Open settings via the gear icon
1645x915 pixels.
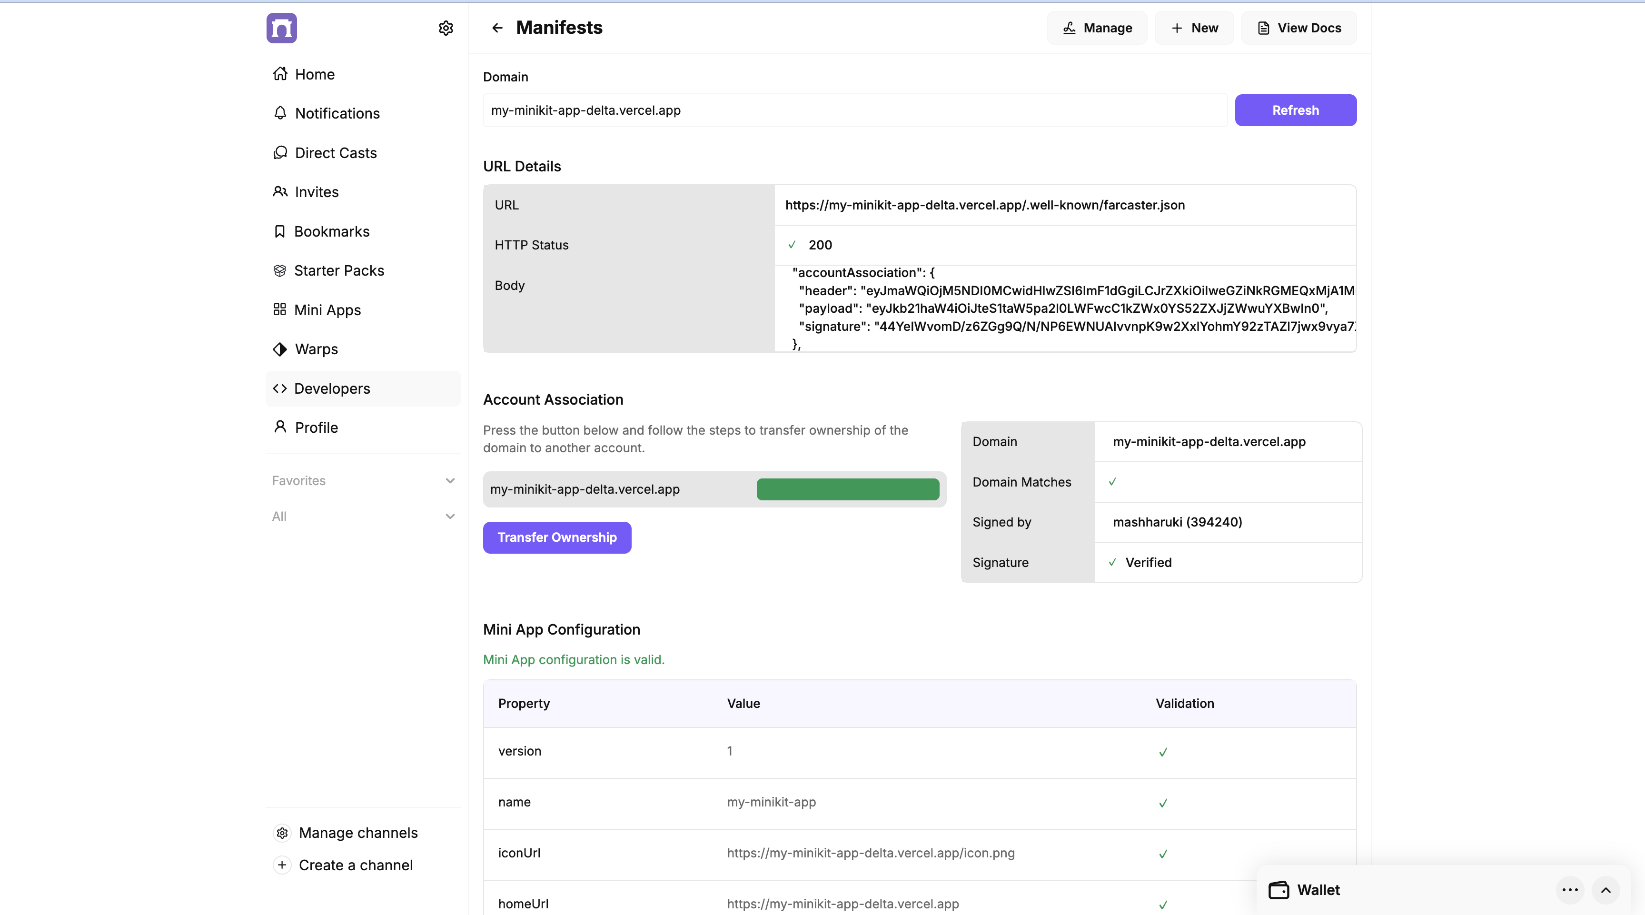(x=446, y=28)
